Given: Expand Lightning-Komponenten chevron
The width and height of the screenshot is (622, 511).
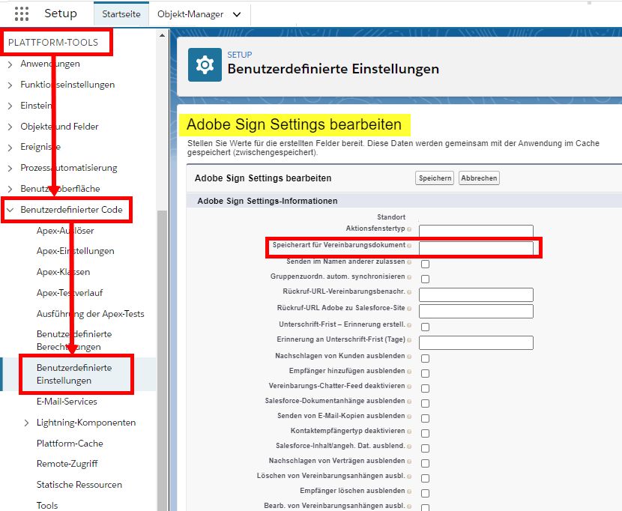Looking at the screenshot, I should pyautogui.click(x=26, y=423).
